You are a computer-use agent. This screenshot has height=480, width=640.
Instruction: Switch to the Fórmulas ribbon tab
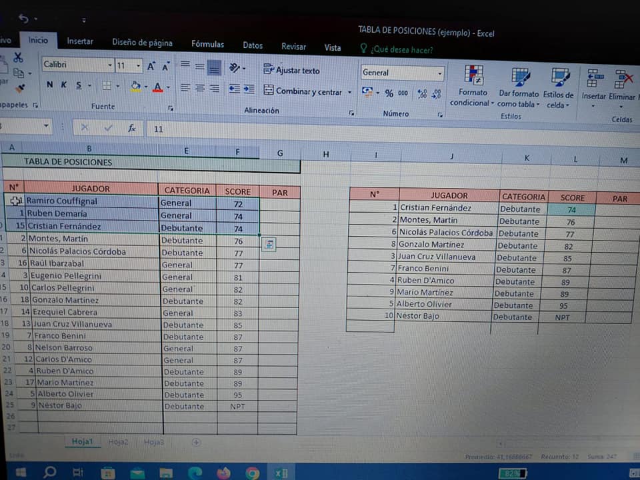(207, 44)
